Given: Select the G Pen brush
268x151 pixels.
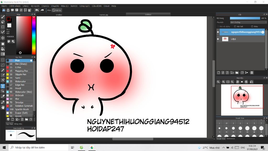Looking at the screenshot, I should [19, 67].
